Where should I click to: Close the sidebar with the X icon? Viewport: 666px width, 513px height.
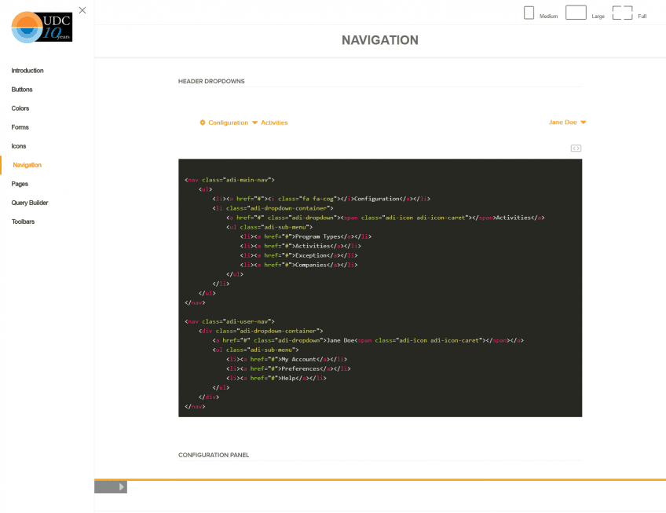pos(82,10)
